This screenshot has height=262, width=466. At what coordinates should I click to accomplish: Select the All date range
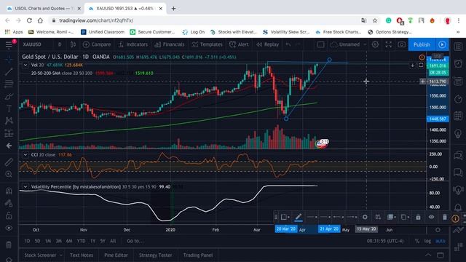pyautogui.click(x=113, y=241)
